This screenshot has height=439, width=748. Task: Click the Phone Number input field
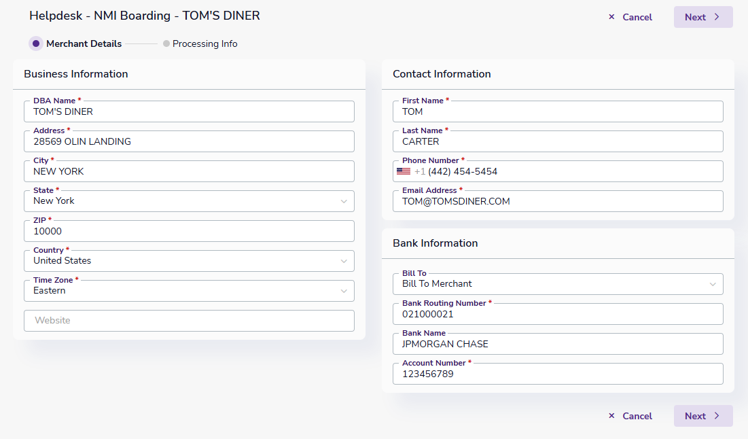tap(571, 172)
